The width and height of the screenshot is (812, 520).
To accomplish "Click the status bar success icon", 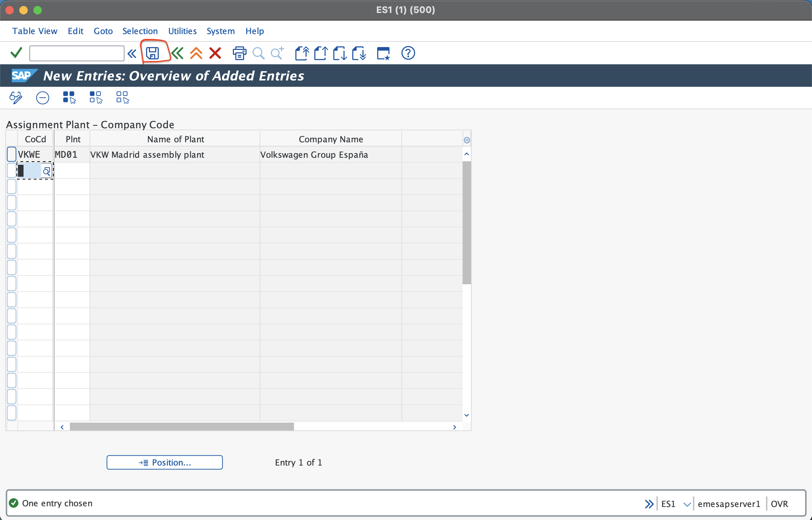I will pos(14,503).
